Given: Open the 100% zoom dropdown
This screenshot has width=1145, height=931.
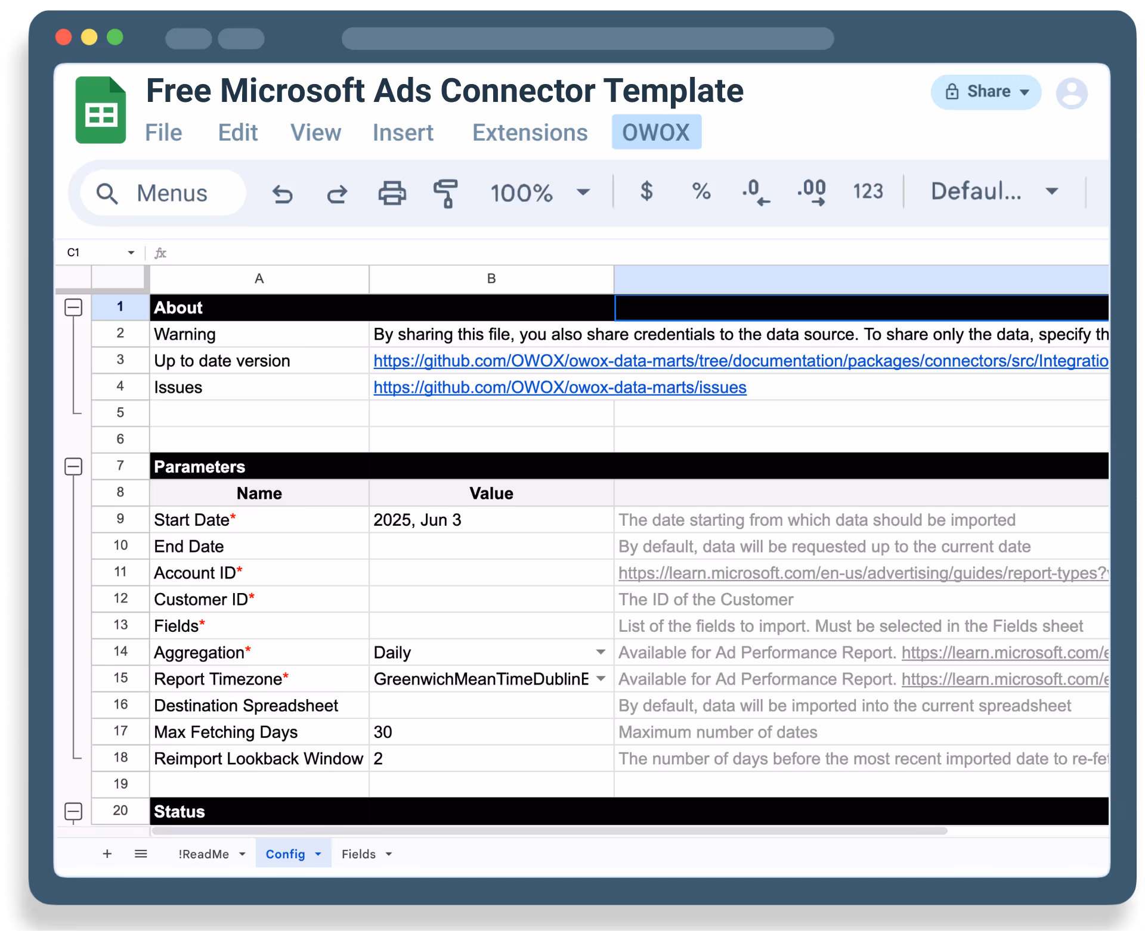Looking at the screenshot, I should click(x=583, y=193).
